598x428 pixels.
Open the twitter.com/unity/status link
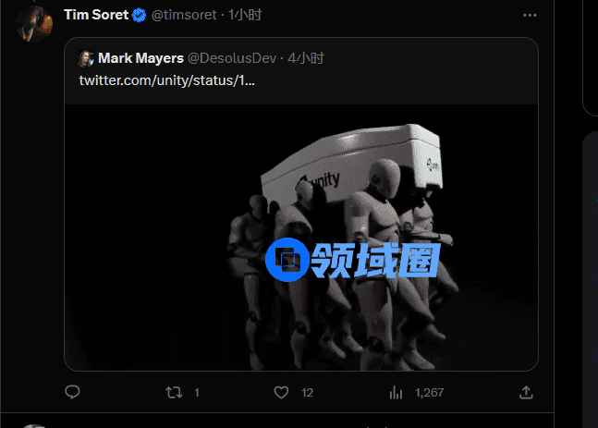pos(166,80)
